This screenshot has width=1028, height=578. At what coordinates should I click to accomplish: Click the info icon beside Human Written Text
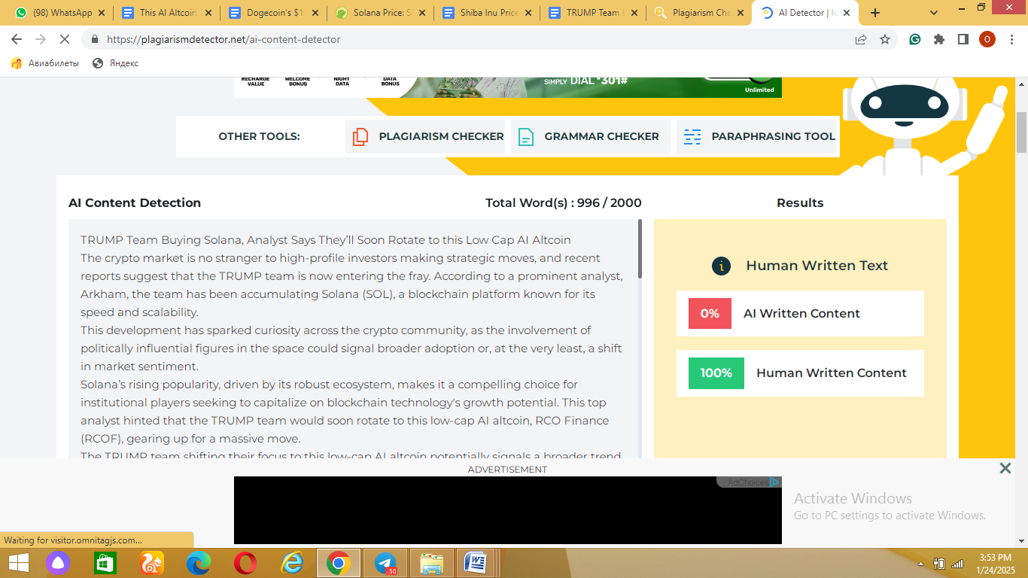(721, 266)
